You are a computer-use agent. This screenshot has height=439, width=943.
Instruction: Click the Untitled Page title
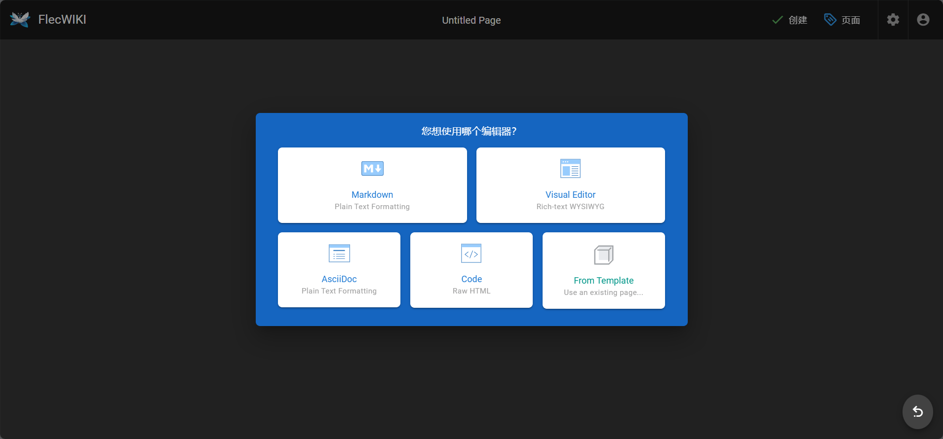coord(471,20)
